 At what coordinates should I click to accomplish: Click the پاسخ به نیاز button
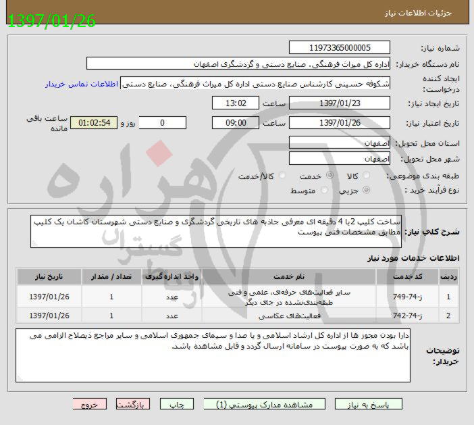click(369, 405)
